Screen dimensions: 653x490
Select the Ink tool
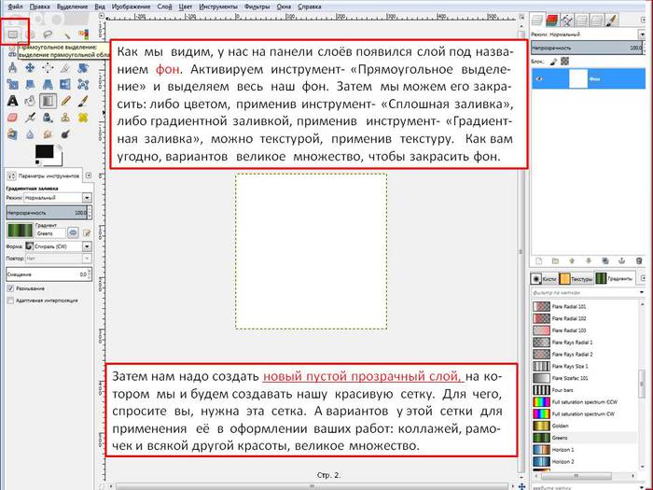48,118
